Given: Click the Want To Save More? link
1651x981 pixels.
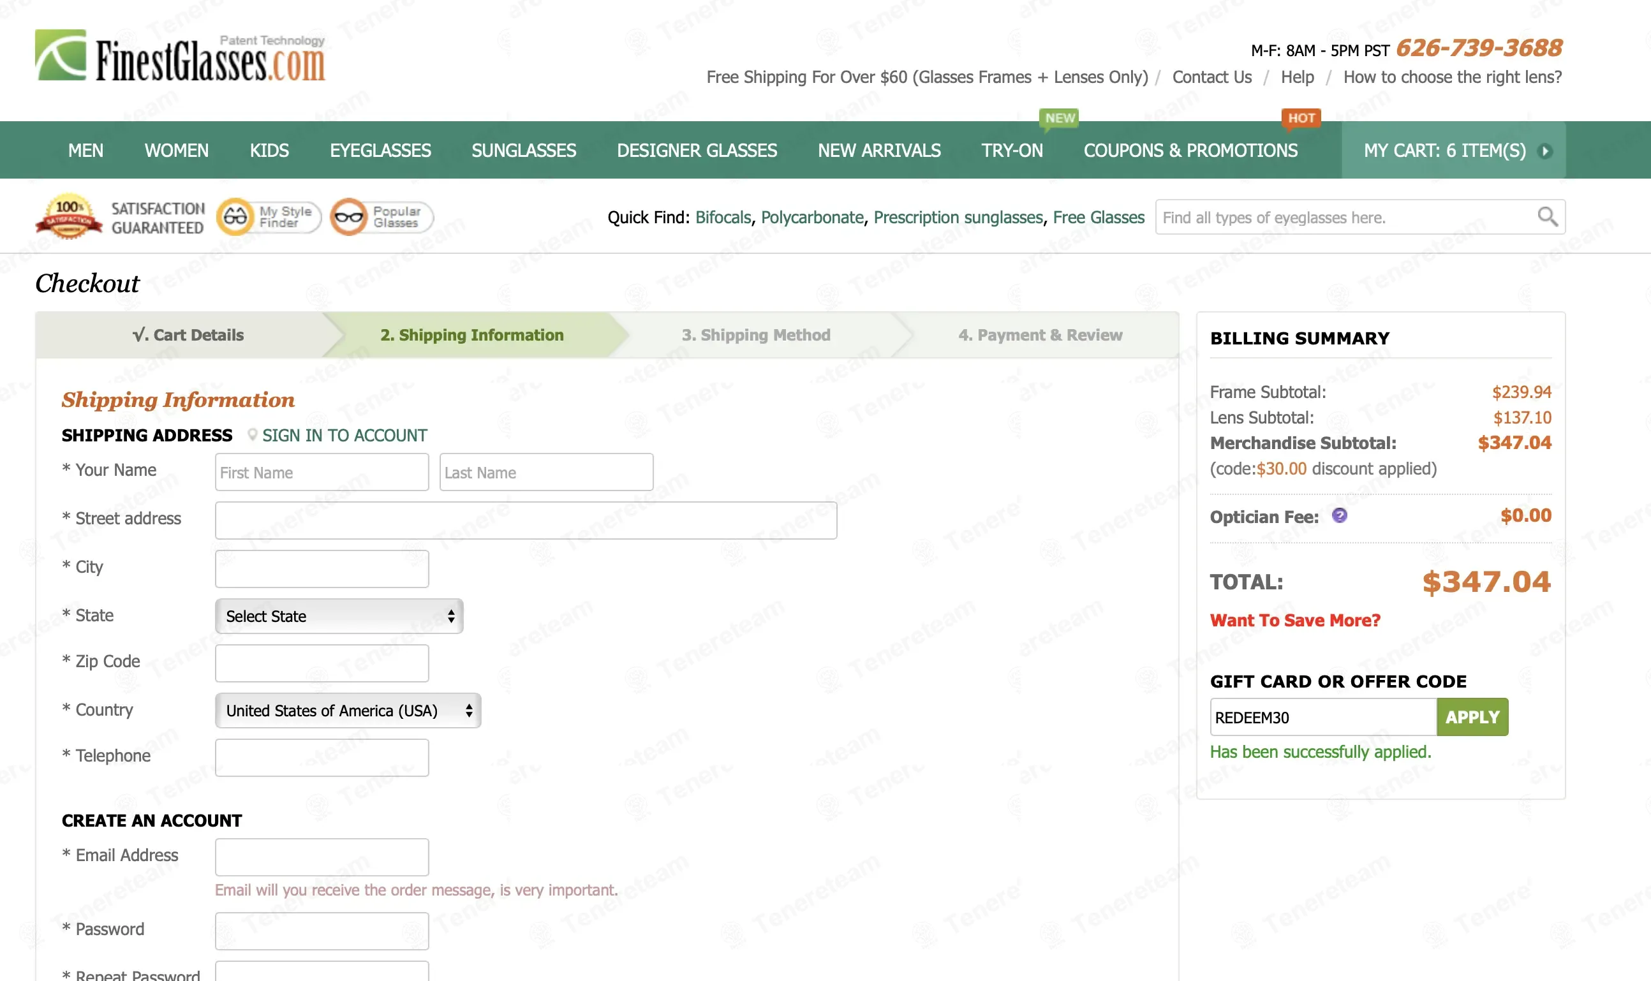Looking at the screenshot, I should 1294,620.
